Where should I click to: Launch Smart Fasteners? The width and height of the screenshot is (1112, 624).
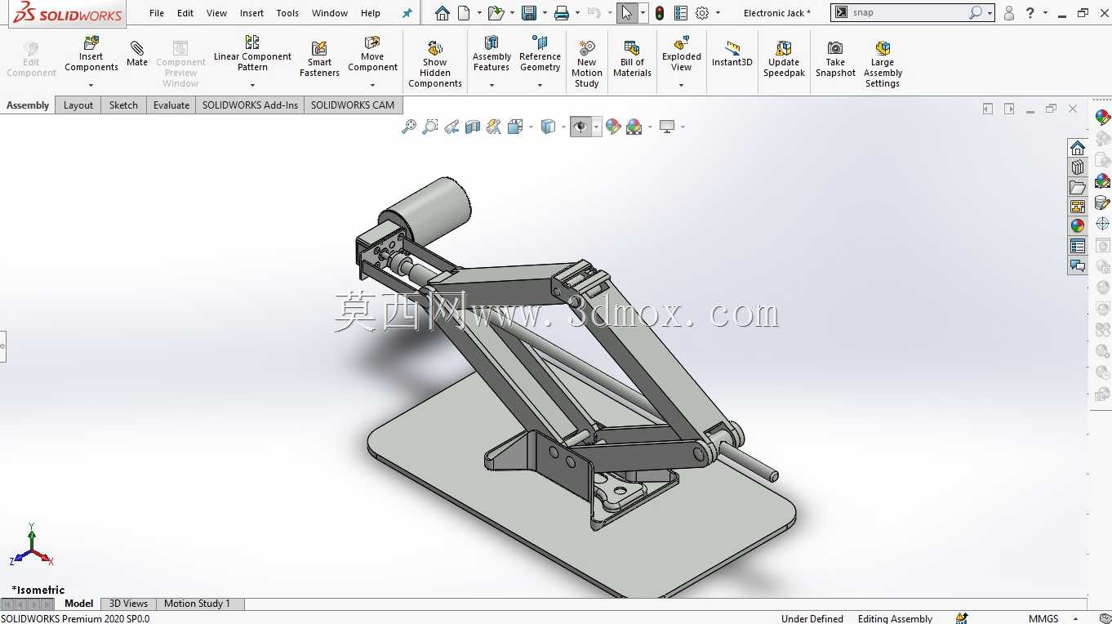tap(319, 60)
